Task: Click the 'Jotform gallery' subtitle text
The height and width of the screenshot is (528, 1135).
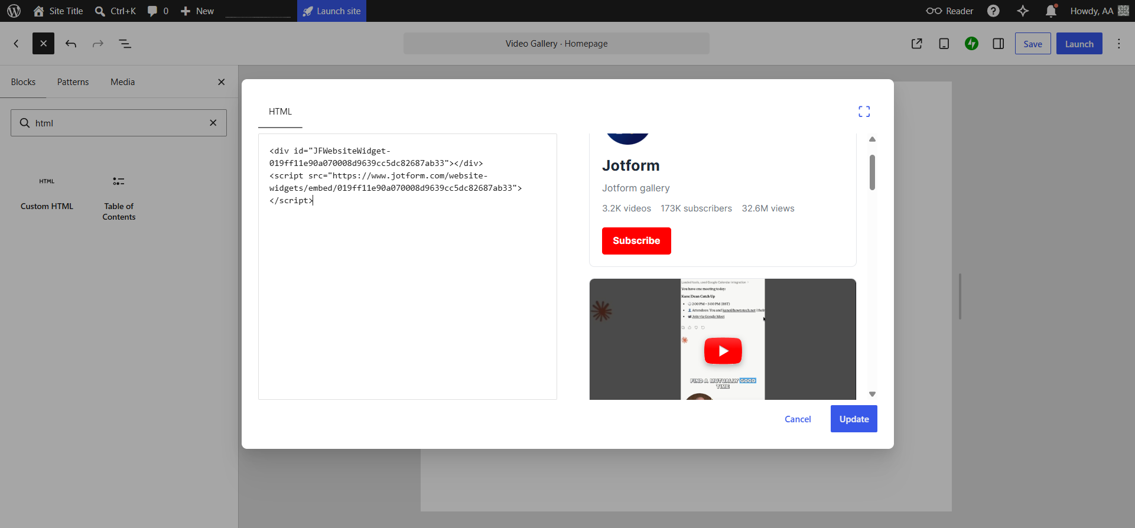Action: [636, 188]
